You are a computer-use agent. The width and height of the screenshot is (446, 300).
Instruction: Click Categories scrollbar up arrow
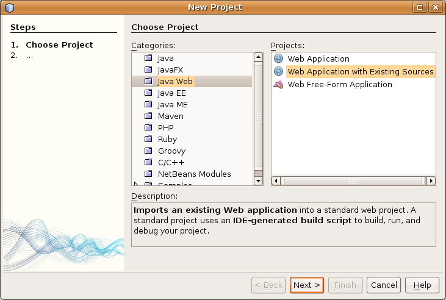click(x=258, y=57)
